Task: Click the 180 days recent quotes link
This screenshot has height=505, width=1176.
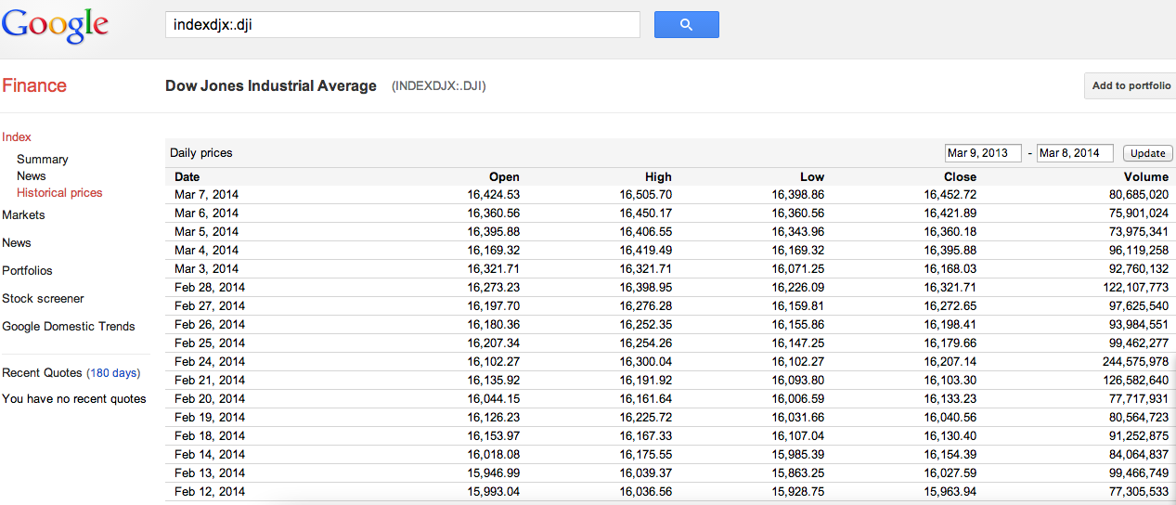Action: (x=113, y=372)
